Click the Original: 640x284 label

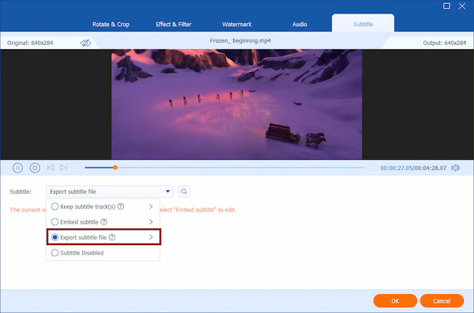[x=30, y=43]
